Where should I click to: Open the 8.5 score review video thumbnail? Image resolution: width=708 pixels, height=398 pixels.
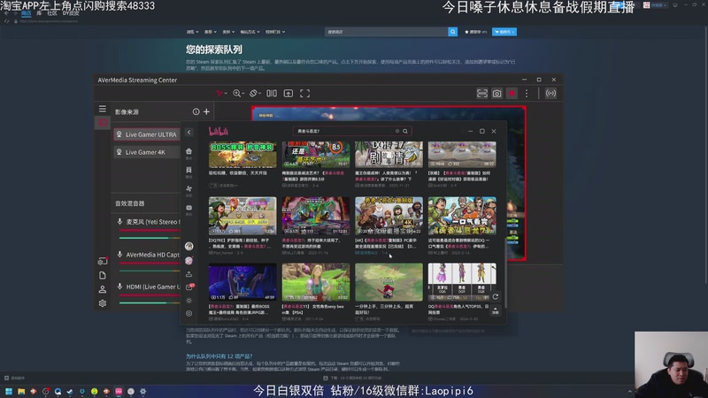tap(316, 155)
